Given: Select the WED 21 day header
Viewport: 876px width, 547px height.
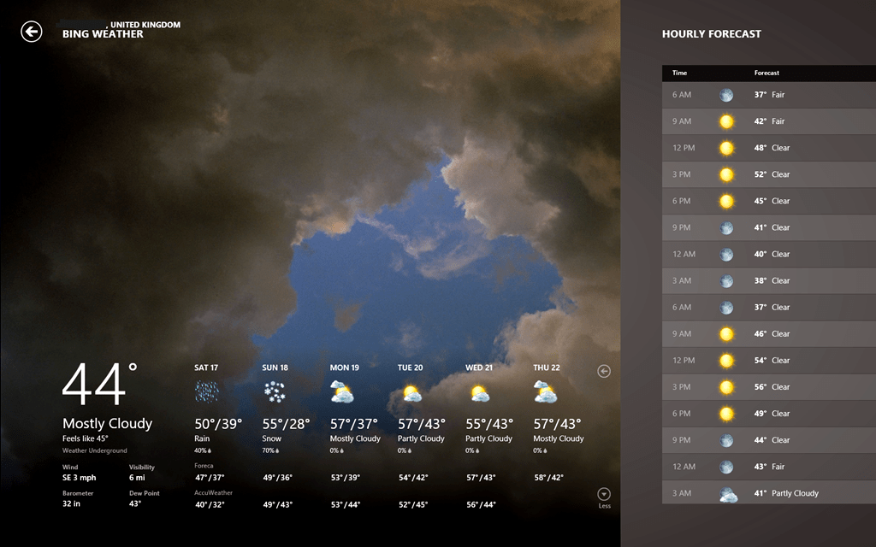Looking at the screenshot, I should coord(479,368).
